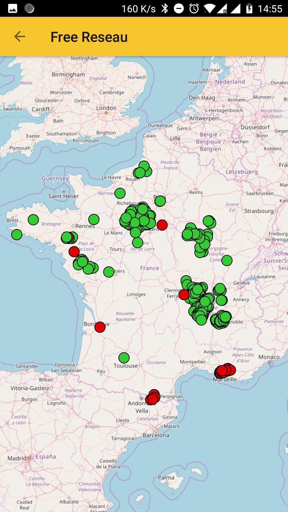Tap the red marker cluster at Marseille
288x512 pixels.
(x=224, y=371)
